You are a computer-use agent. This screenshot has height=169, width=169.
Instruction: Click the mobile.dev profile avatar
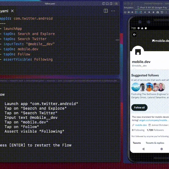click(138, 52)
